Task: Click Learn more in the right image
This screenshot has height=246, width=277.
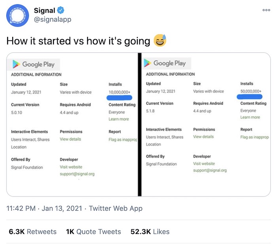Action: click(250, 117)
